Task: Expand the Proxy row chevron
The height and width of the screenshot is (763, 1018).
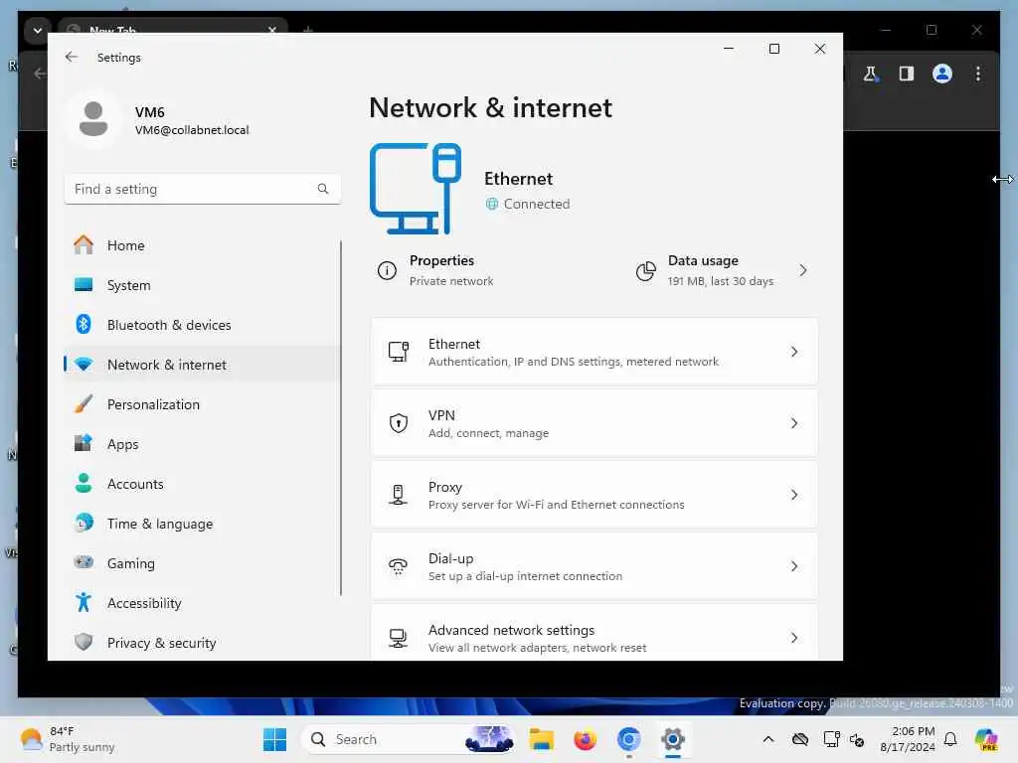Action: point(794,495)
